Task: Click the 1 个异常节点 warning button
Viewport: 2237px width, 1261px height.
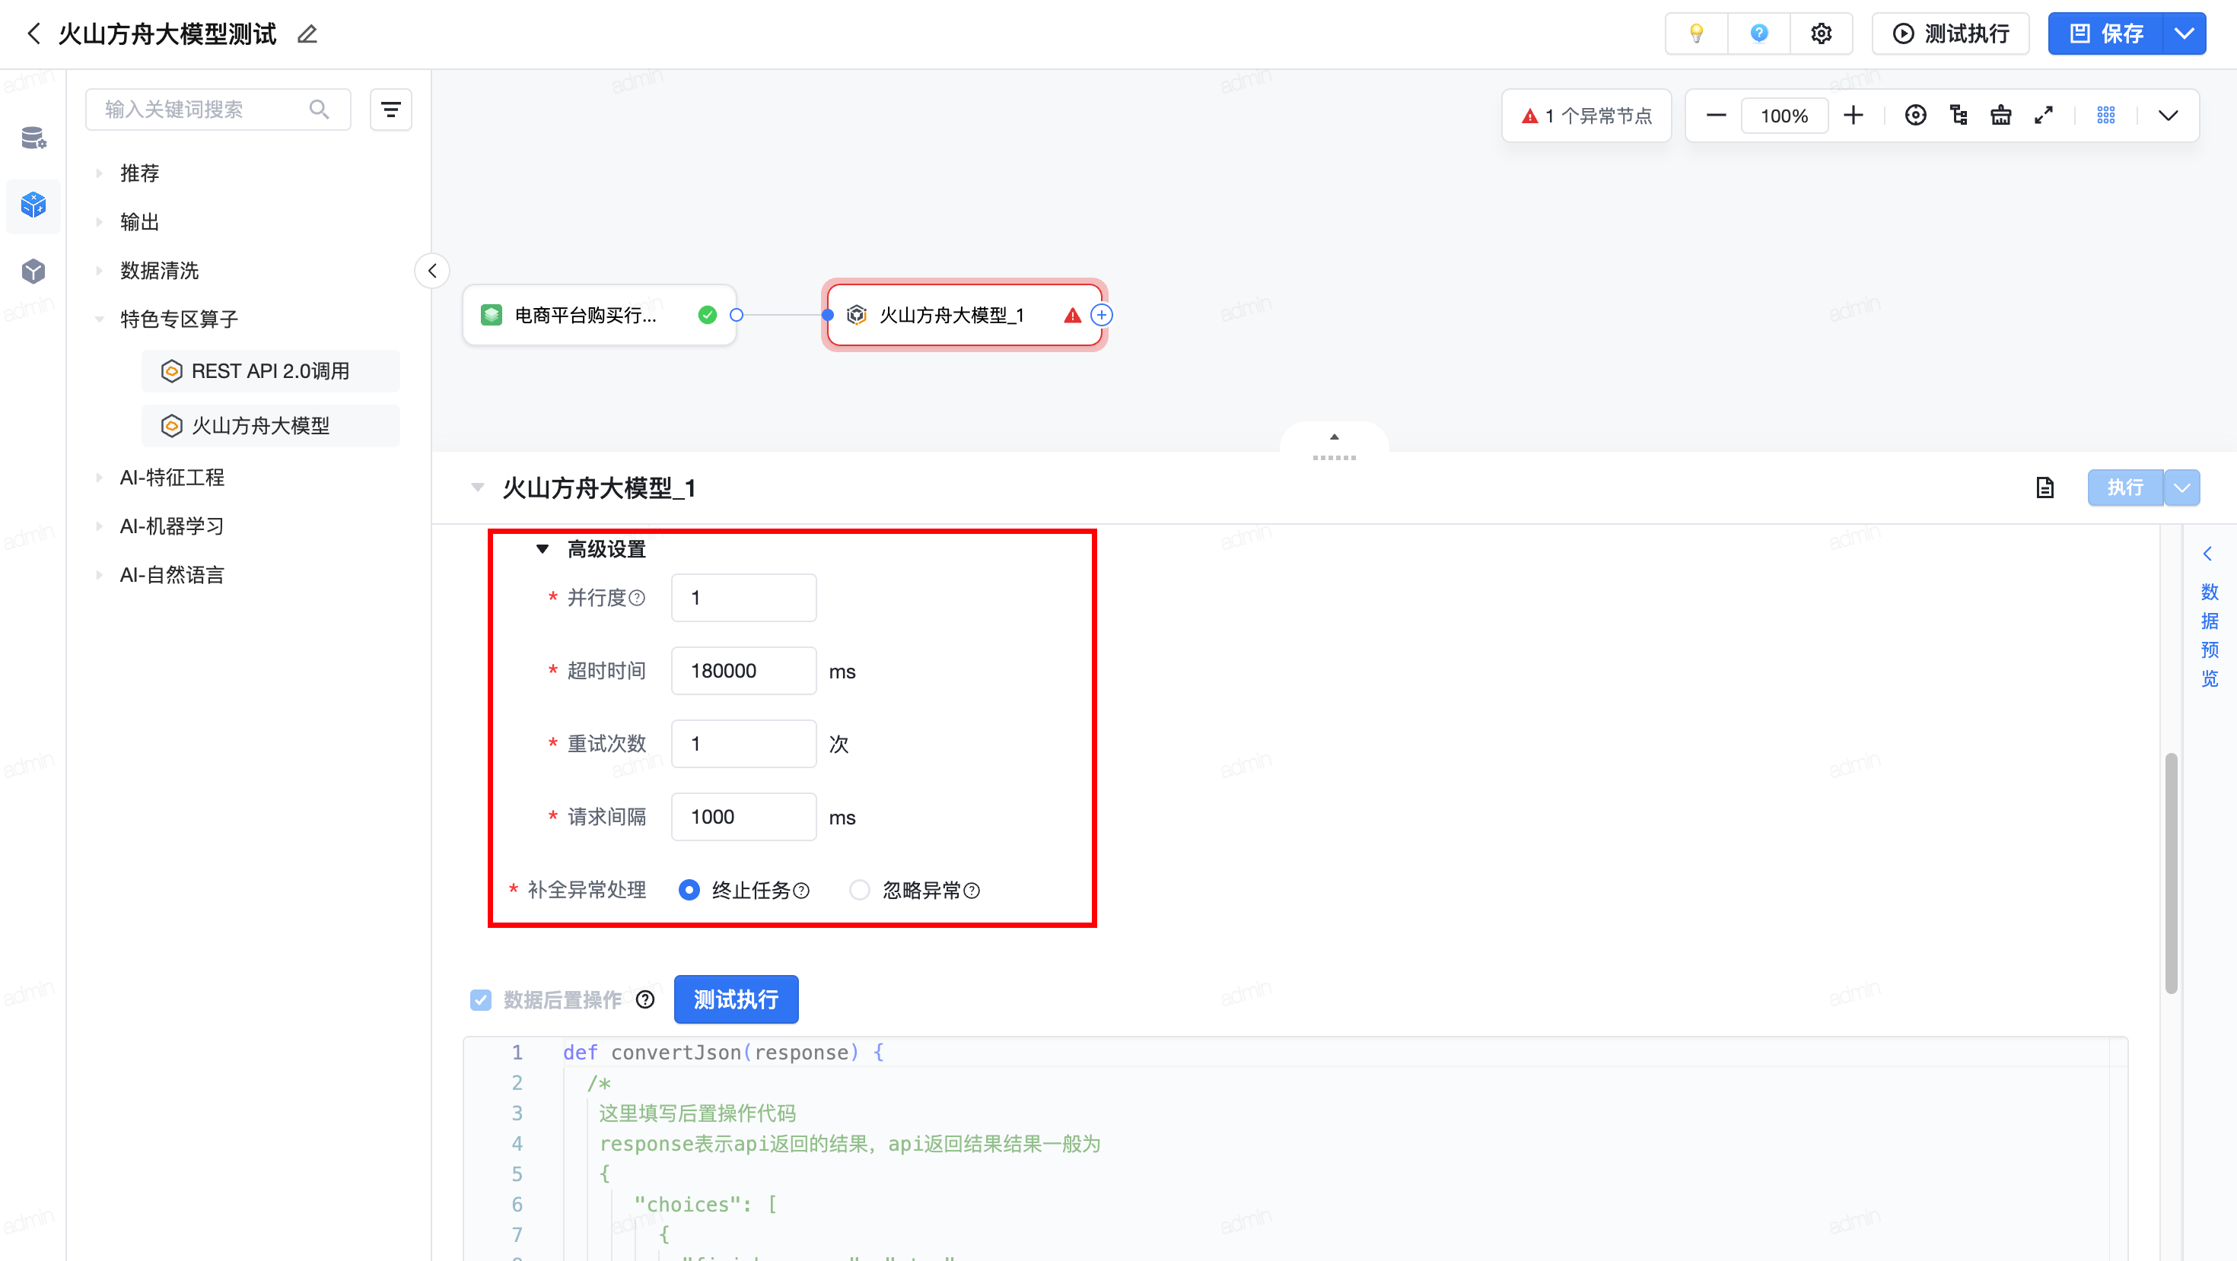Action: click(1586, 116)
